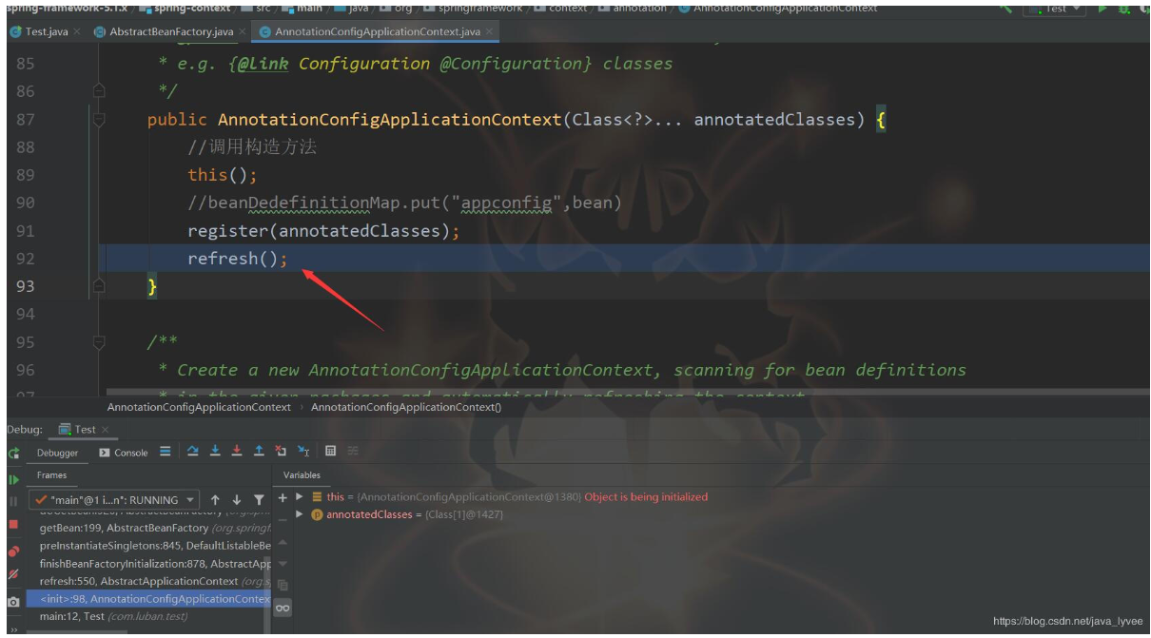Click the filter frames funnel icon
Viewport: 1151px width, 638px height.
(259, 499)
